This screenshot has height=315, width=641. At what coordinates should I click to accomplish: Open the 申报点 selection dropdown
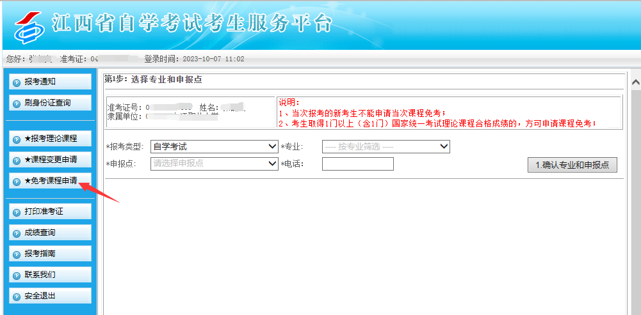tap(214, 164)
